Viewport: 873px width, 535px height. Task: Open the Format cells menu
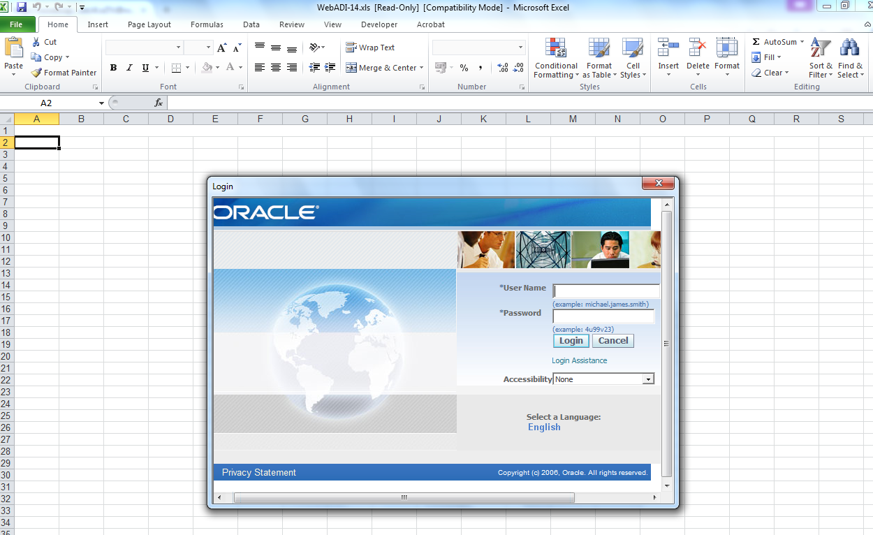click(x=727, y=59)
